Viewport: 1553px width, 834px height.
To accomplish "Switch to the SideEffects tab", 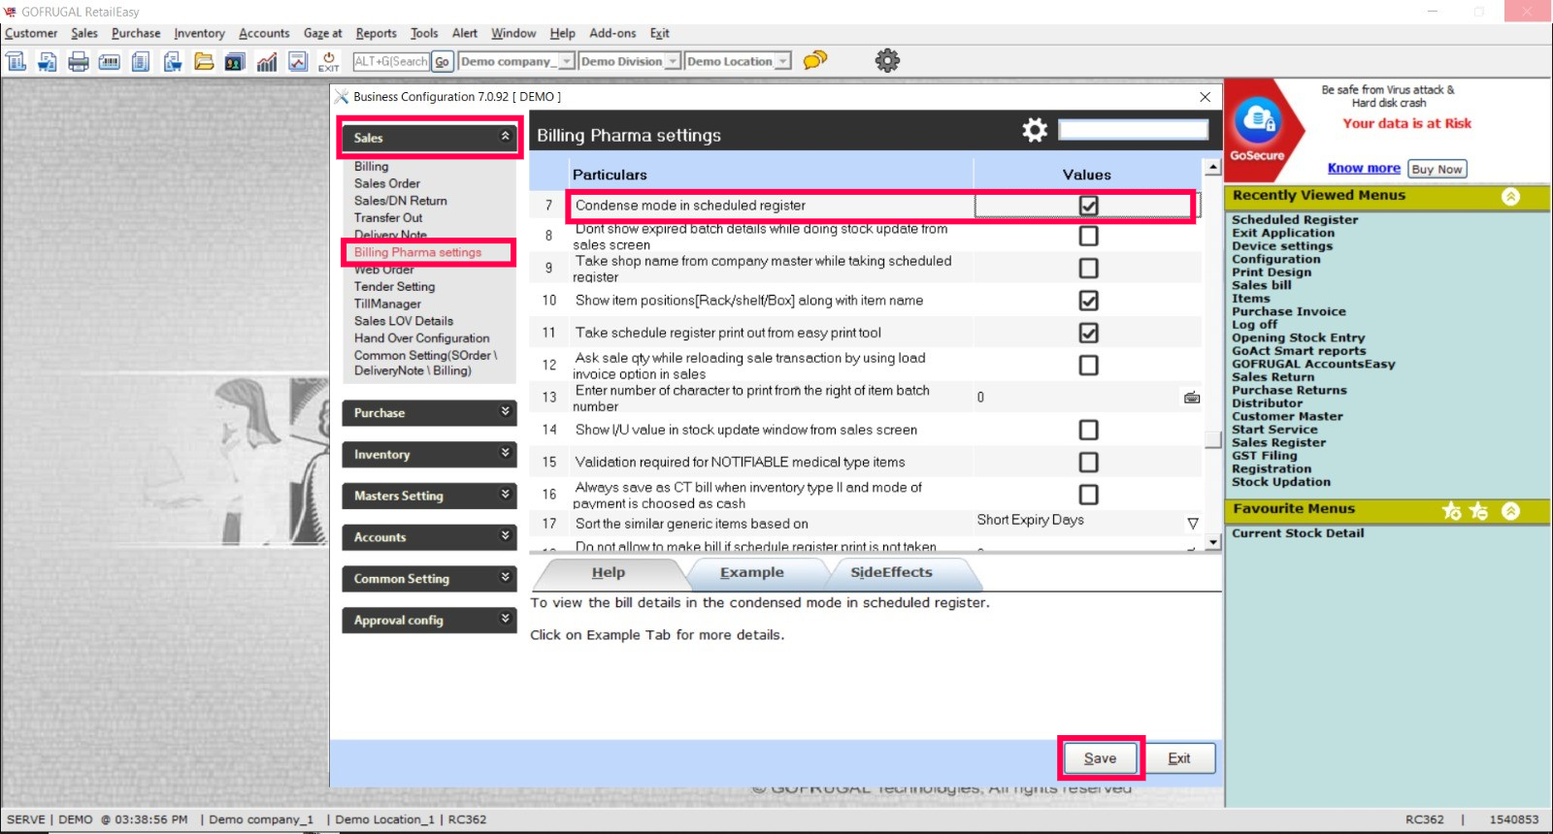I will coord(892,573).
